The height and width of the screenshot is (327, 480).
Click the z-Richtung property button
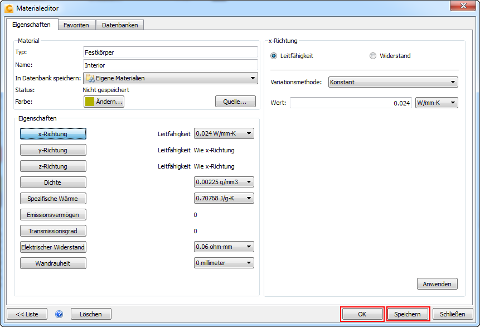coord(54,166)
